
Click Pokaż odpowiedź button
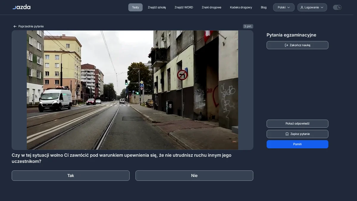pos(297,124)
